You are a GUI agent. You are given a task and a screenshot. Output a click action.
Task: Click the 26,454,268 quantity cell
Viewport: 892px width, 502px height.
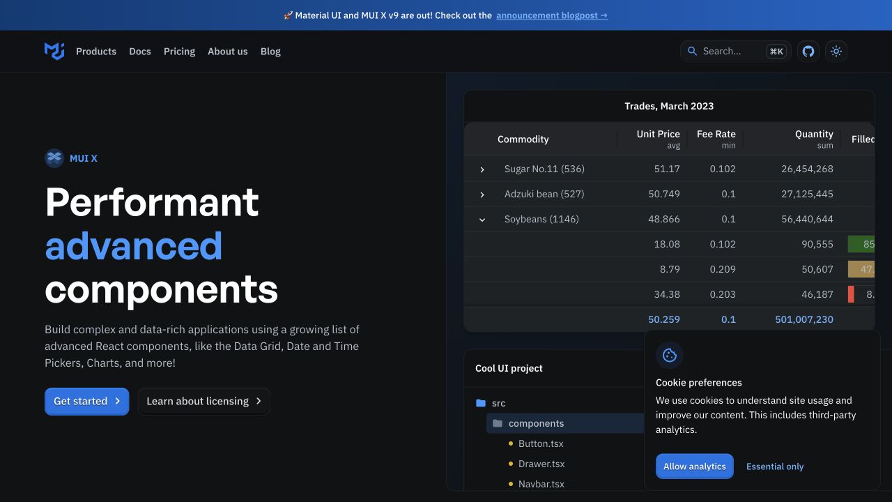click(x=807, y=169)
